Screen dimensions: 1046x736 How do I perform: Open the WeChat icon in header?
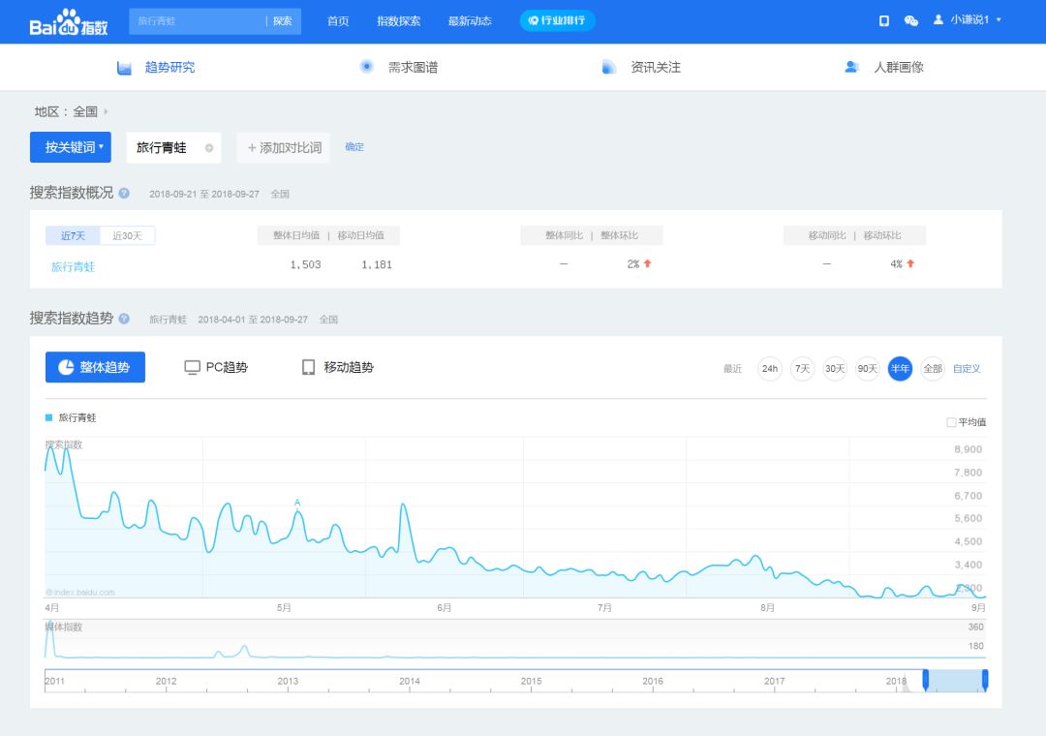point(910,20)
